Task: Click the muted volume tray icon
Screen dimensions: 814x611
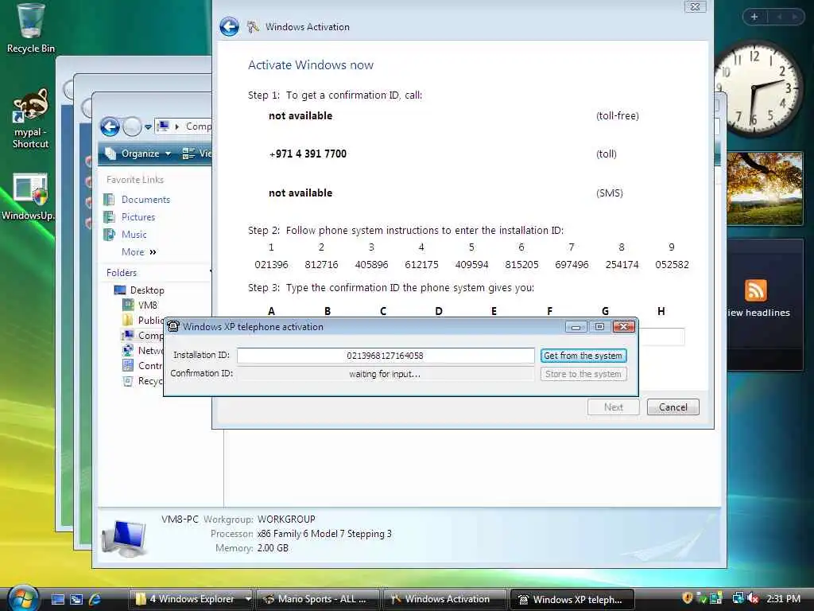Action: 753,598
